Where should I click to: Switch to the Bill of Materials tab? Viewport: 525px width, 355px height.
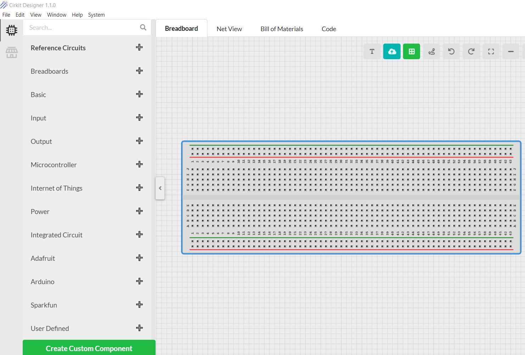point(282,29)
